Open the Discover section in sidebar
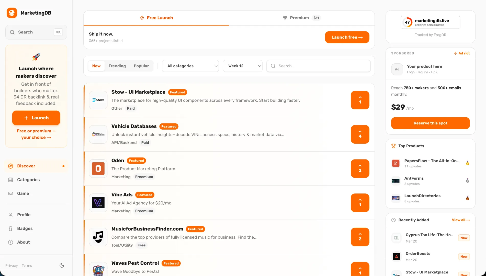The width and height of the screenshot is (486, 276). [x=26, y=166]
